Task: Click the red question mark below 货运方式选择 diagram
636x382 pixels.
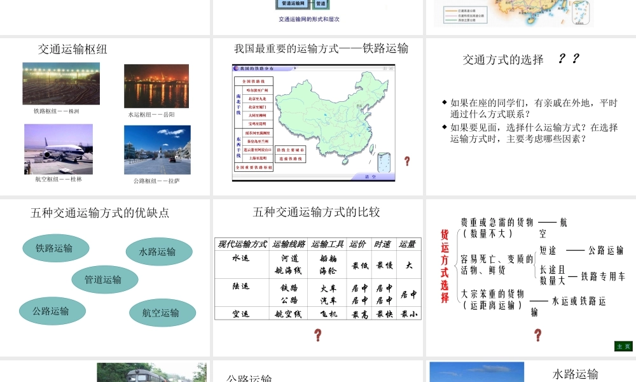Action: [x=538, y=335]
